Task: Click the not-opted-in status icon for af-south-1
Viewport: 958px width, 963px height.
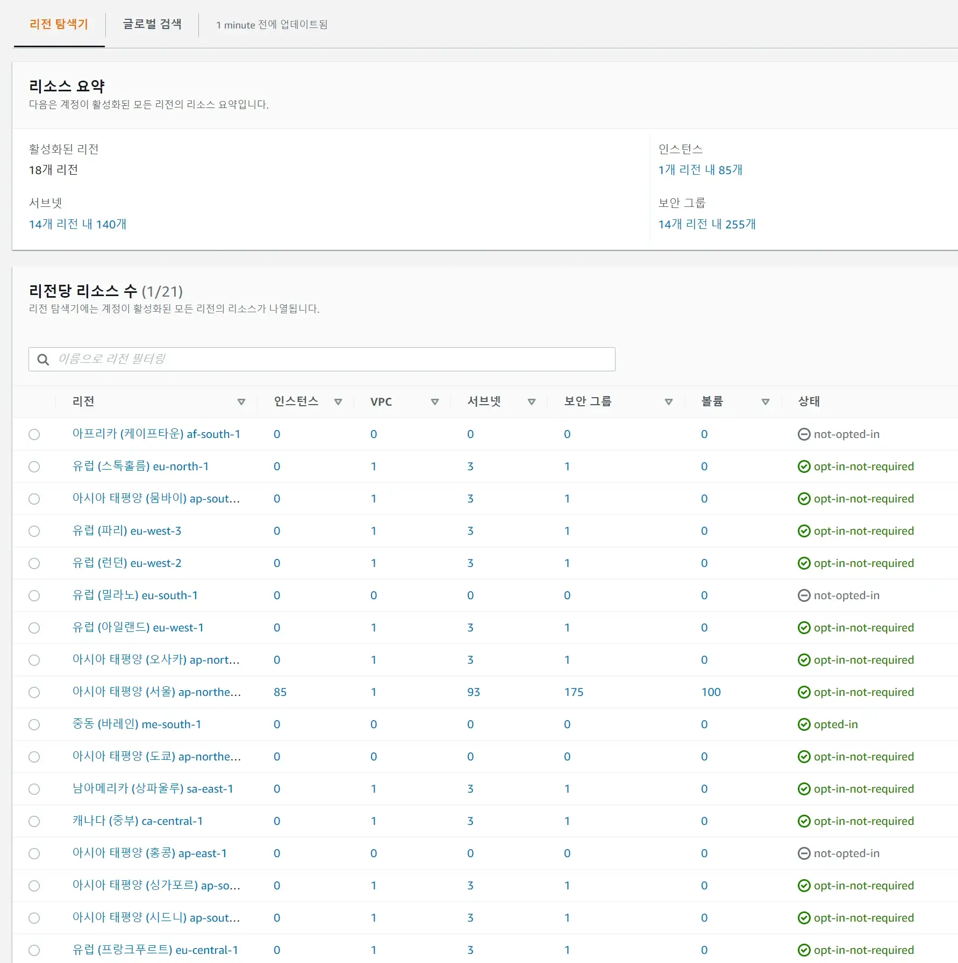Action: point(804,434)
